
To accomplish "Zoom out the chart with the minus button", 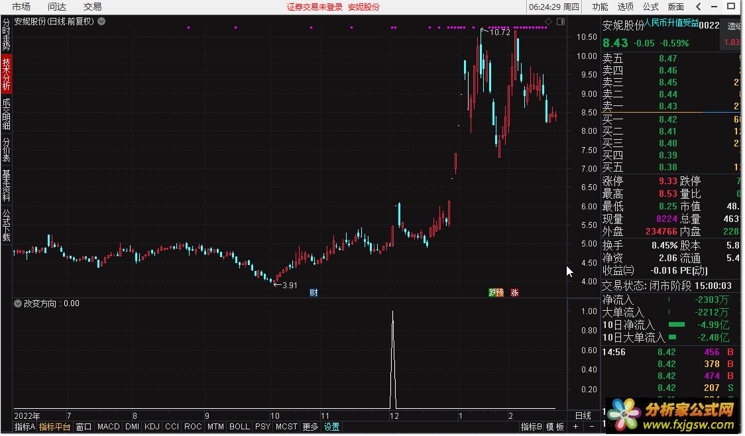I will point(592,427).
